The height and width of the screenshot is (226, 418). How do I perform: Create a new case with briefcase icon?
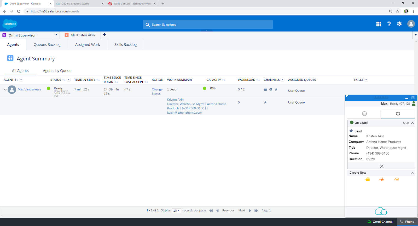pyautogui.click(x=367, y=179)
